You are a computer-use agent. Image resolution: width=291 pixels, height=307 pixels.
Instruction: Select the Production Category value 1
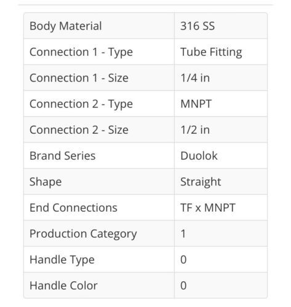point(183,234)
